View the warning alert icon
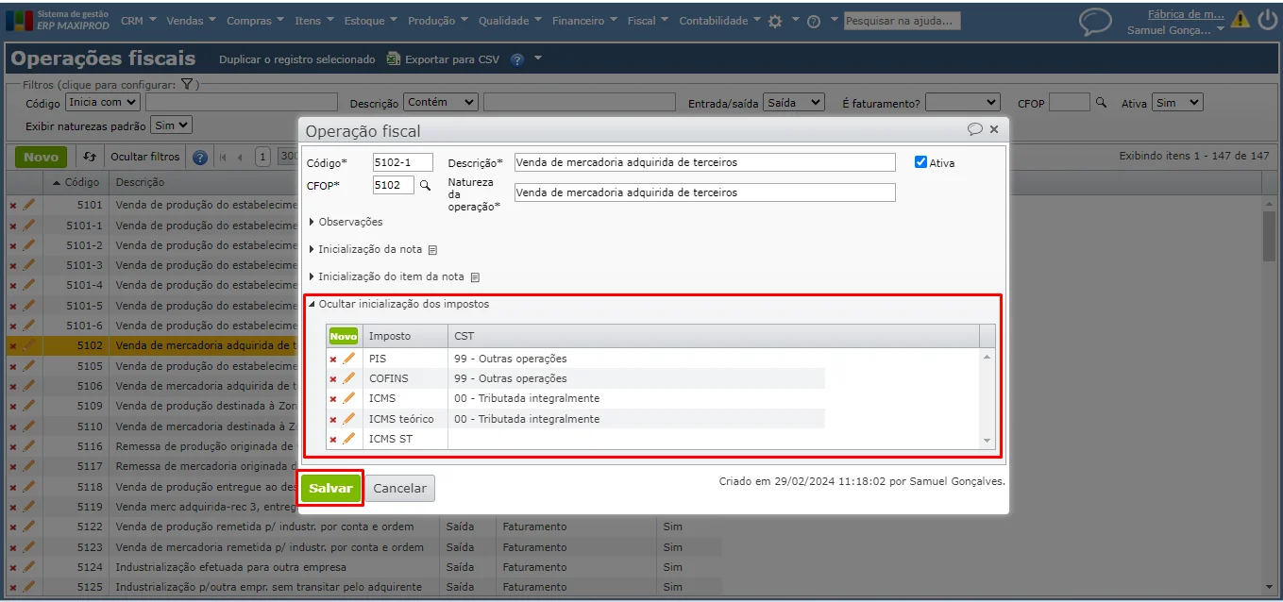The width and height of the screenshot is (1283, 602). click(x=1241, y=20)
